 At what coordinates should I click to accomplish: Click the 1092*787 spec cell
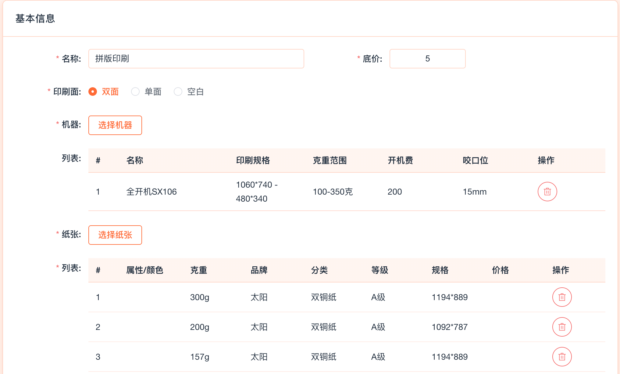pyautogui.click(x=449, y=327)
